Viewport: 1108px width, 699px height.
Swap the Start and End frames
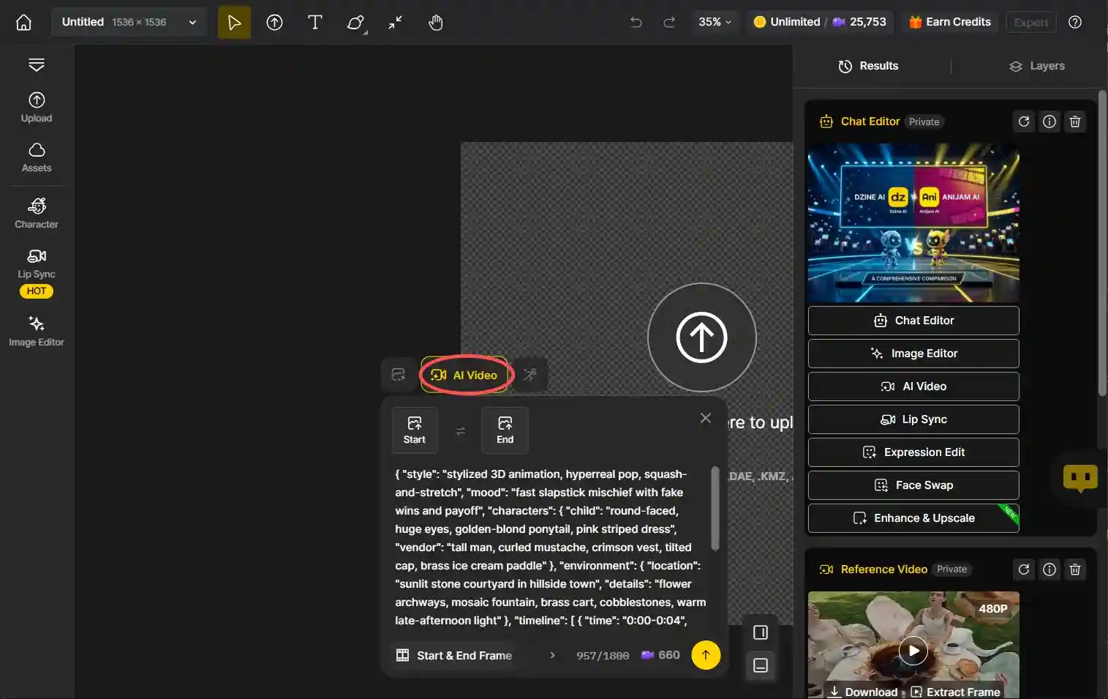click(460, 431)
